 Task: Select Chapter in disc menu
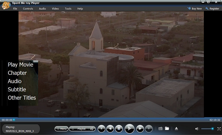click(x=17, y=73)
